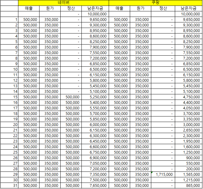Select the 네이버 9,650,000 cell in row 1
The image size is (203, 189).
[95, 20]
